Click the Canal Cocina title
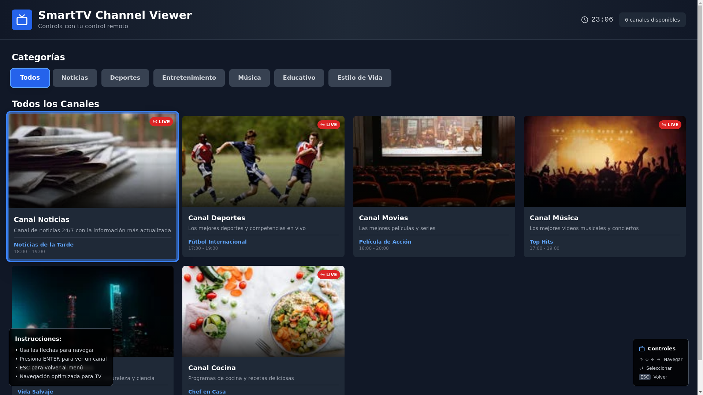The width and height of the screenshot is (703, 395). coord(212,368)
